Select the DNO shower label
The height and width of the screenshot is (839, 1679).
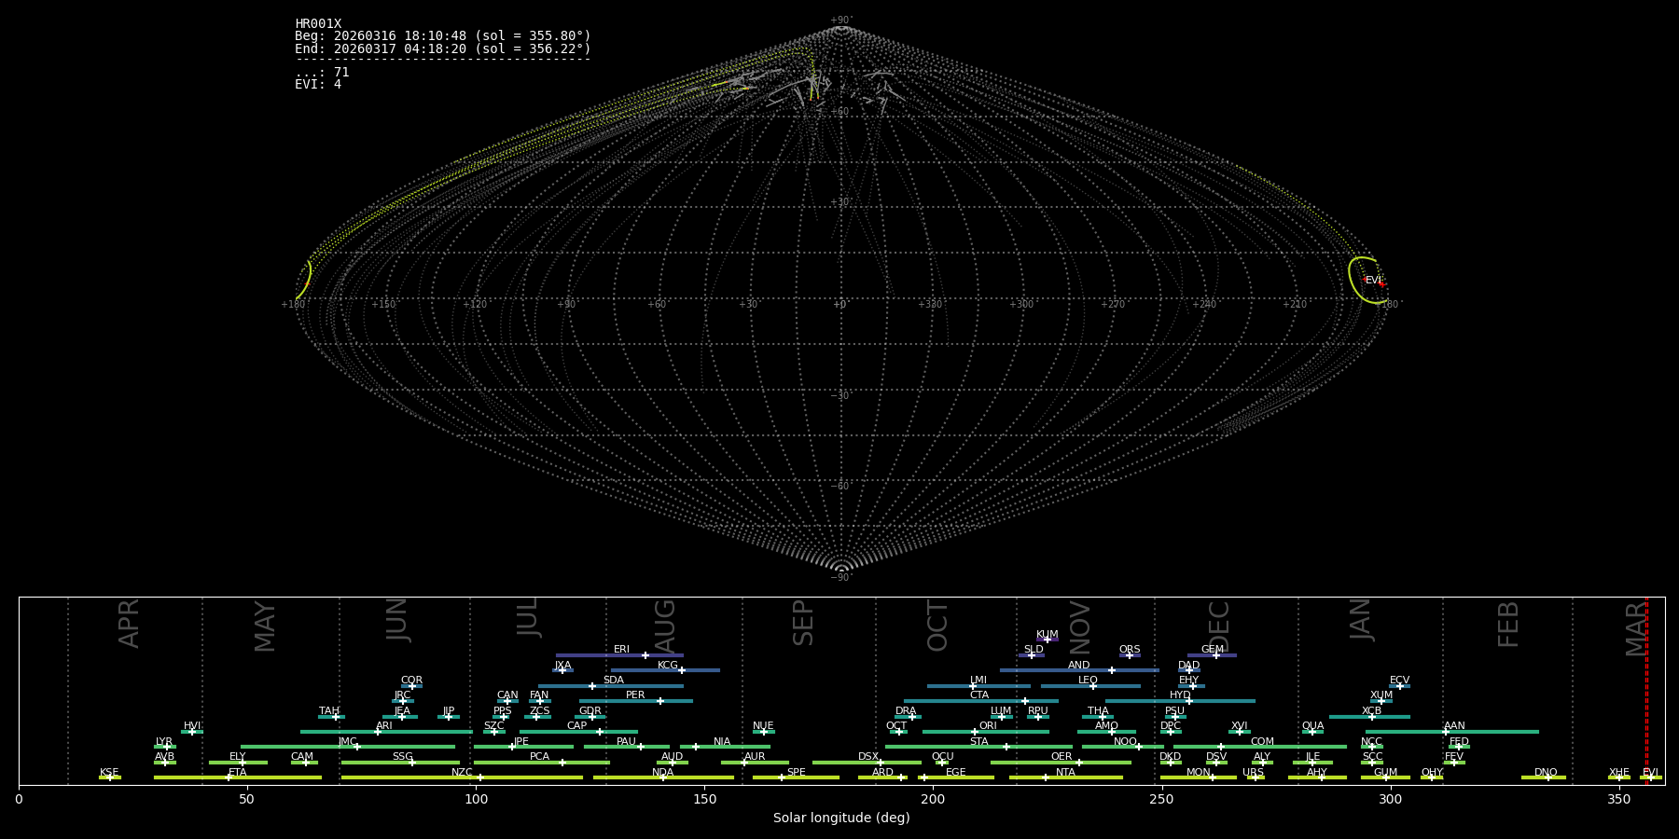coord(1546,772)
